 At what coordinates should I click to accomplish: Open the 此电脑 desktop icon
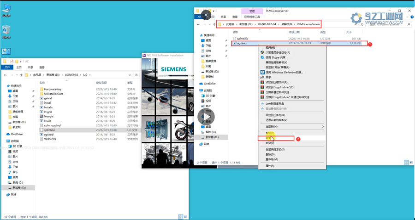(6, 10)
